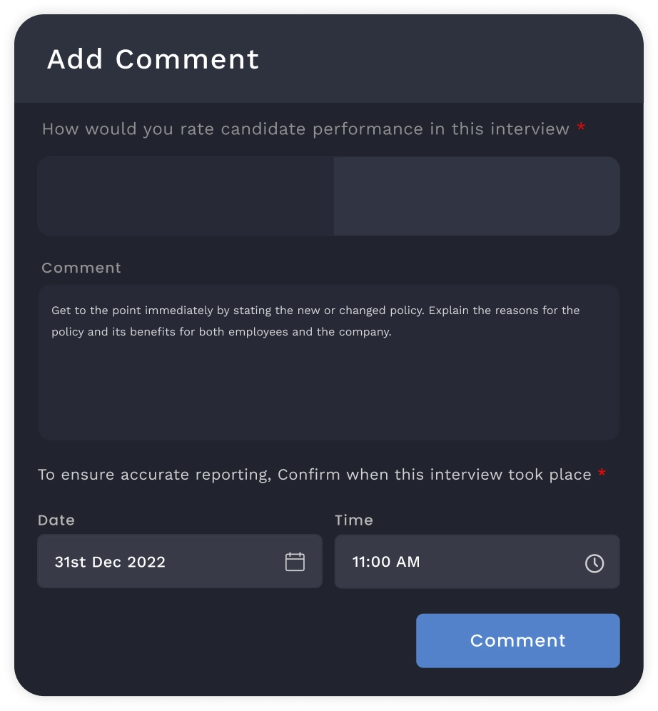The height and width of the screenshot is (711, 658).
Task: Select the interview rating question text
Action: point(307,129)
